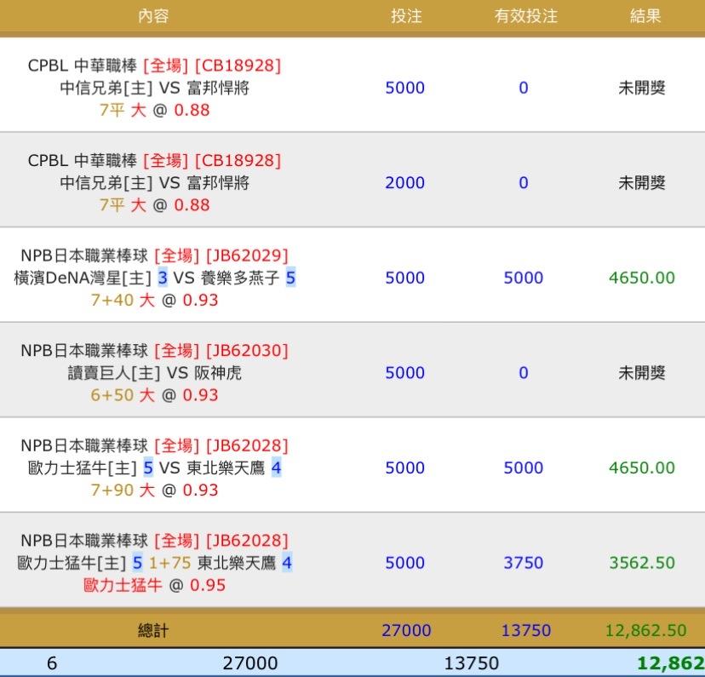Click the 投注 column header
Image resolution: width=705 pixels, height=677 pixels.
click(405, 16)
